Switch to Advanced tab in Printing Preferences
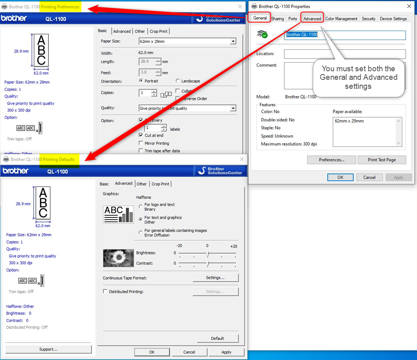The image size is (417, 360). 122,31
